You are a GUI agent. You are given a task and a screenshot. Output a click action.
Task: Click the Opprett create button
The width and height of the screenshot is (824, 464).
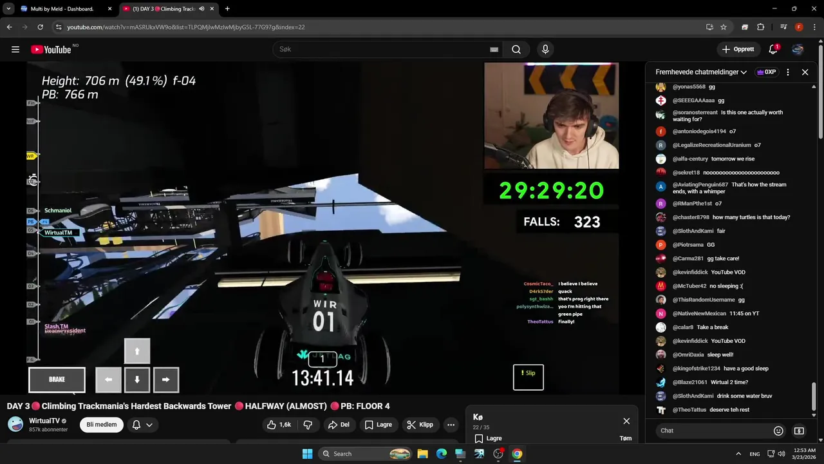pos(738,50)
